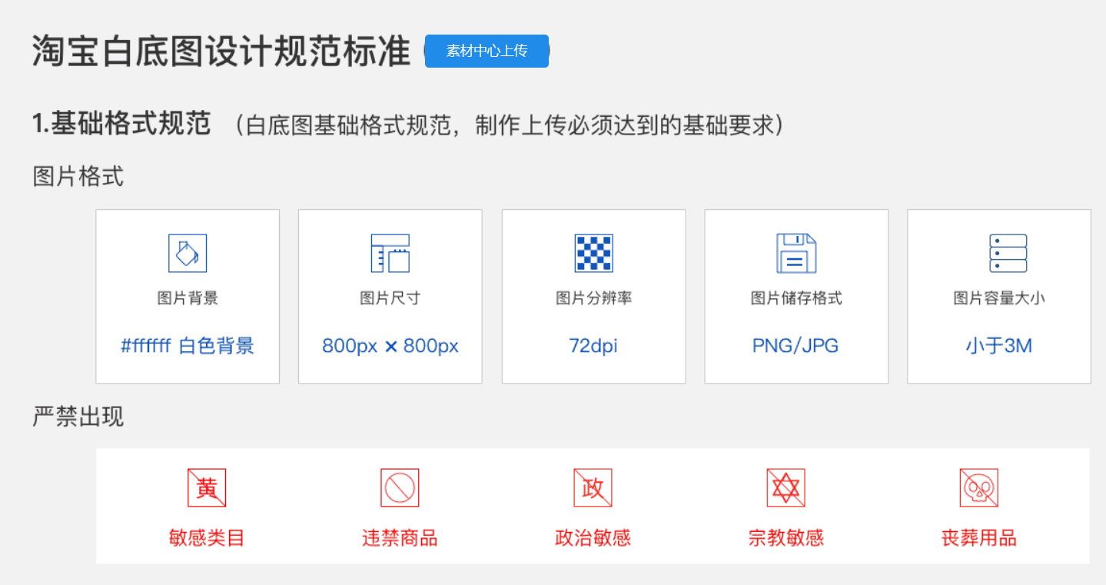Click the red 丧葬用品 label

click(x=978, y=537)
